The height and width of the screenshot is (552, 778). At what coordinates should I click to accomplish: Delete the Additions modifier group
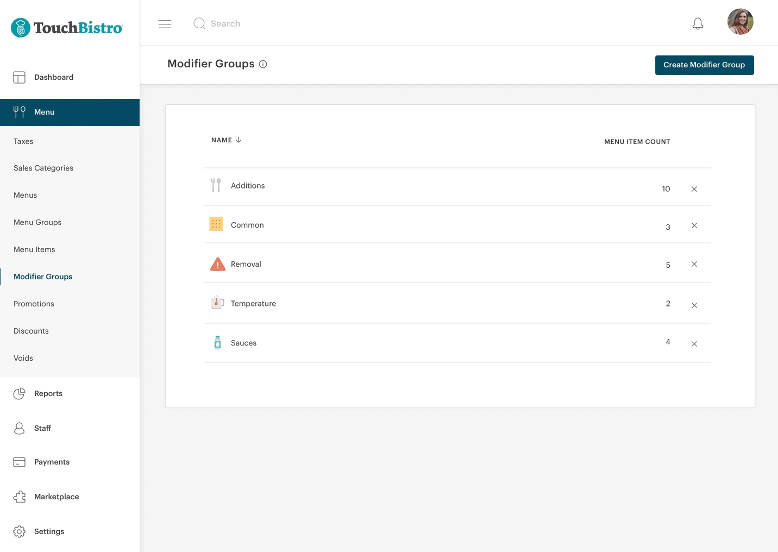tap(694, 189)
